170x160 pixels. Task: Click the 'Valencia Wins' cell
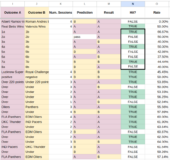[x=37, y=26]
